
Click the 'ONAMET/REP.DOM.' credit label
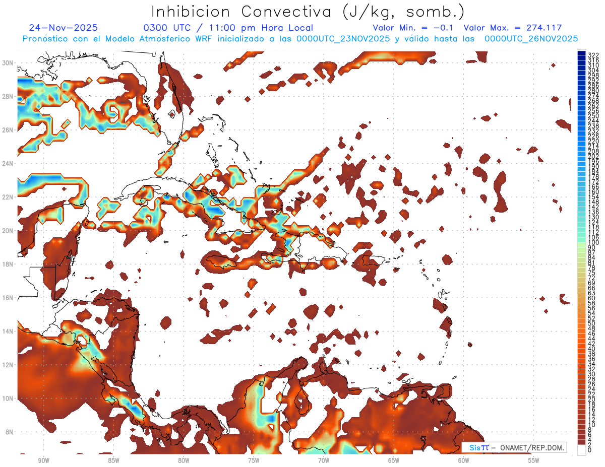[x=532, y=447]
